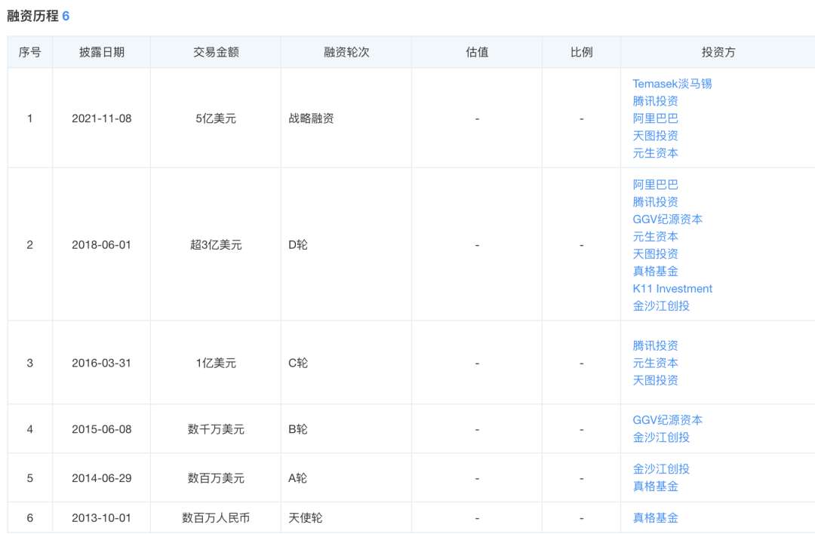Open 天图投资 link in the D轮 row
Image resolution: width=815 pixels, height=534 pixels.
click(x=655, y=254)
